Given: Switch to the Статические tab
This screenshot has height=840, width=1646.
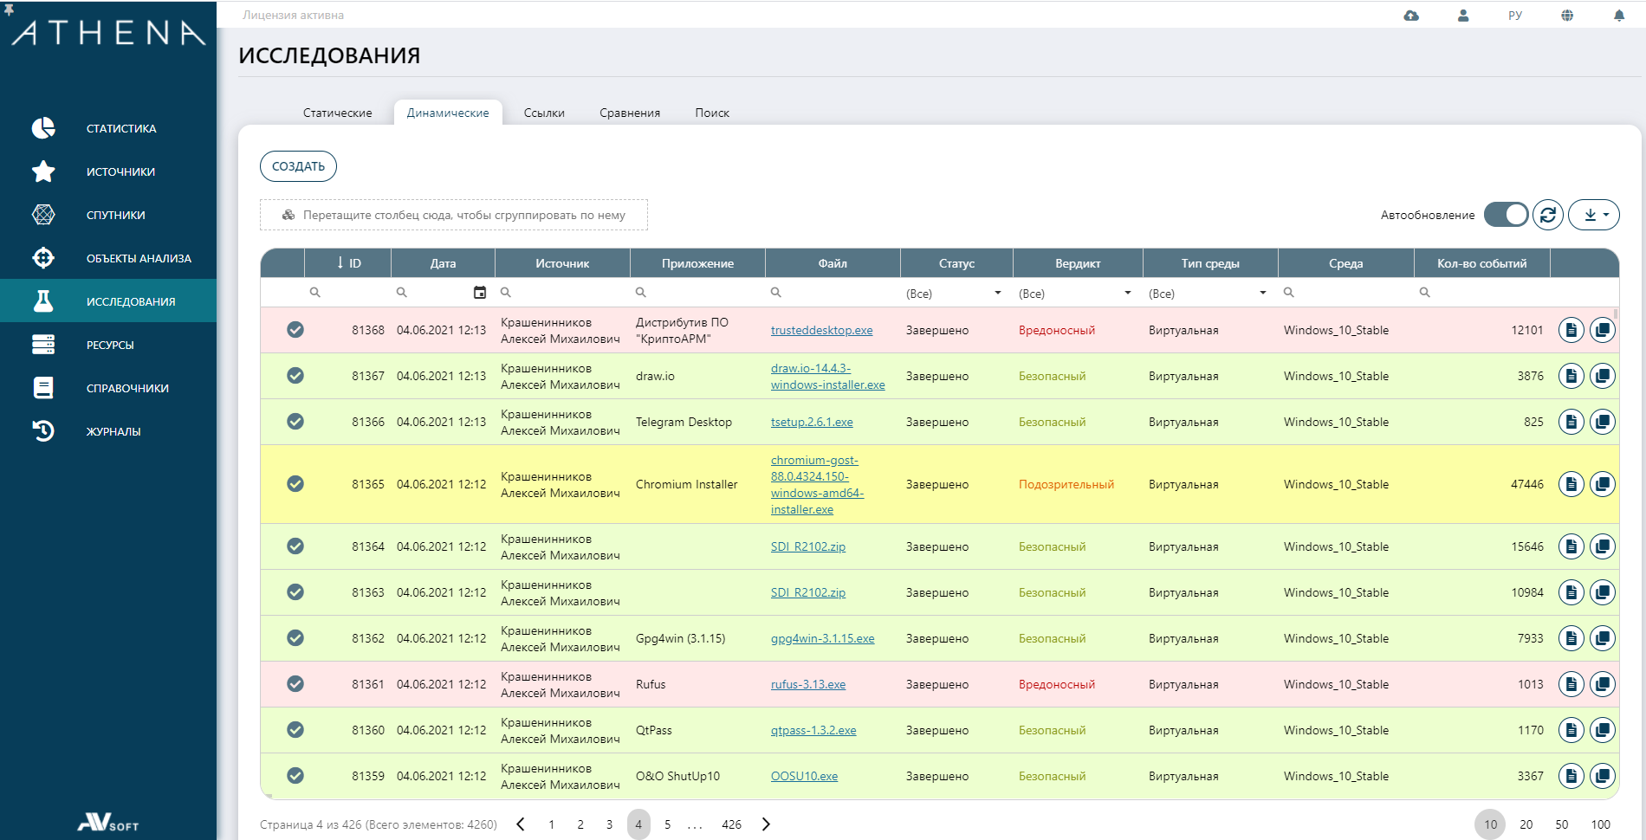Looking at the screenshot, I should coord(337,113).
